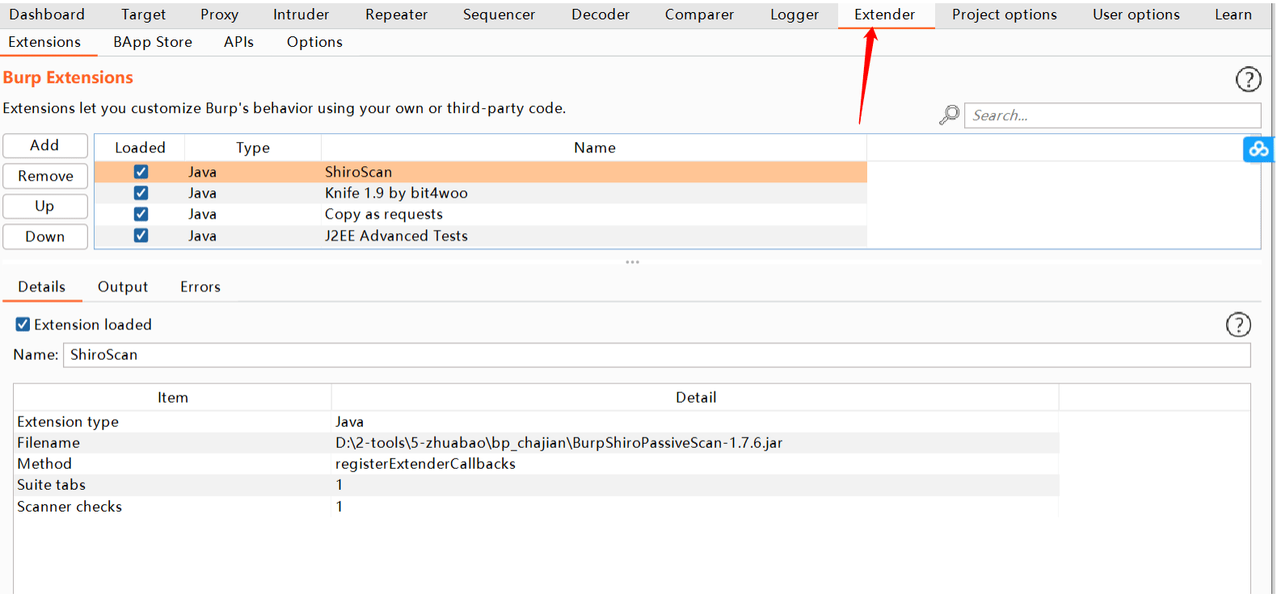Image resolution: width=1277 pixels, height=602 pixels.
Task: Uncheck the ShiroScan loaded checkbox
Action: (141, 172)
